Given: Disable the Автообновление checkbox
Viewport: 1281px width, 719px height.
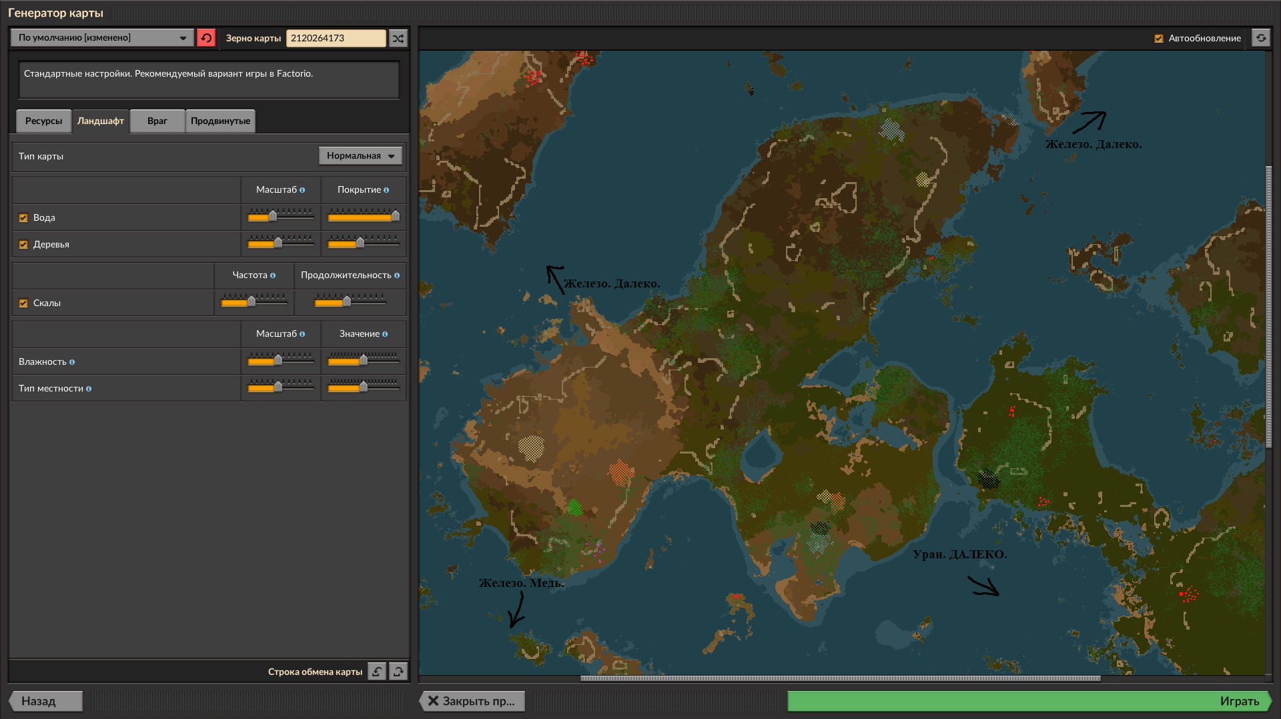Looking at the screenshot, I should [1159, 39].
